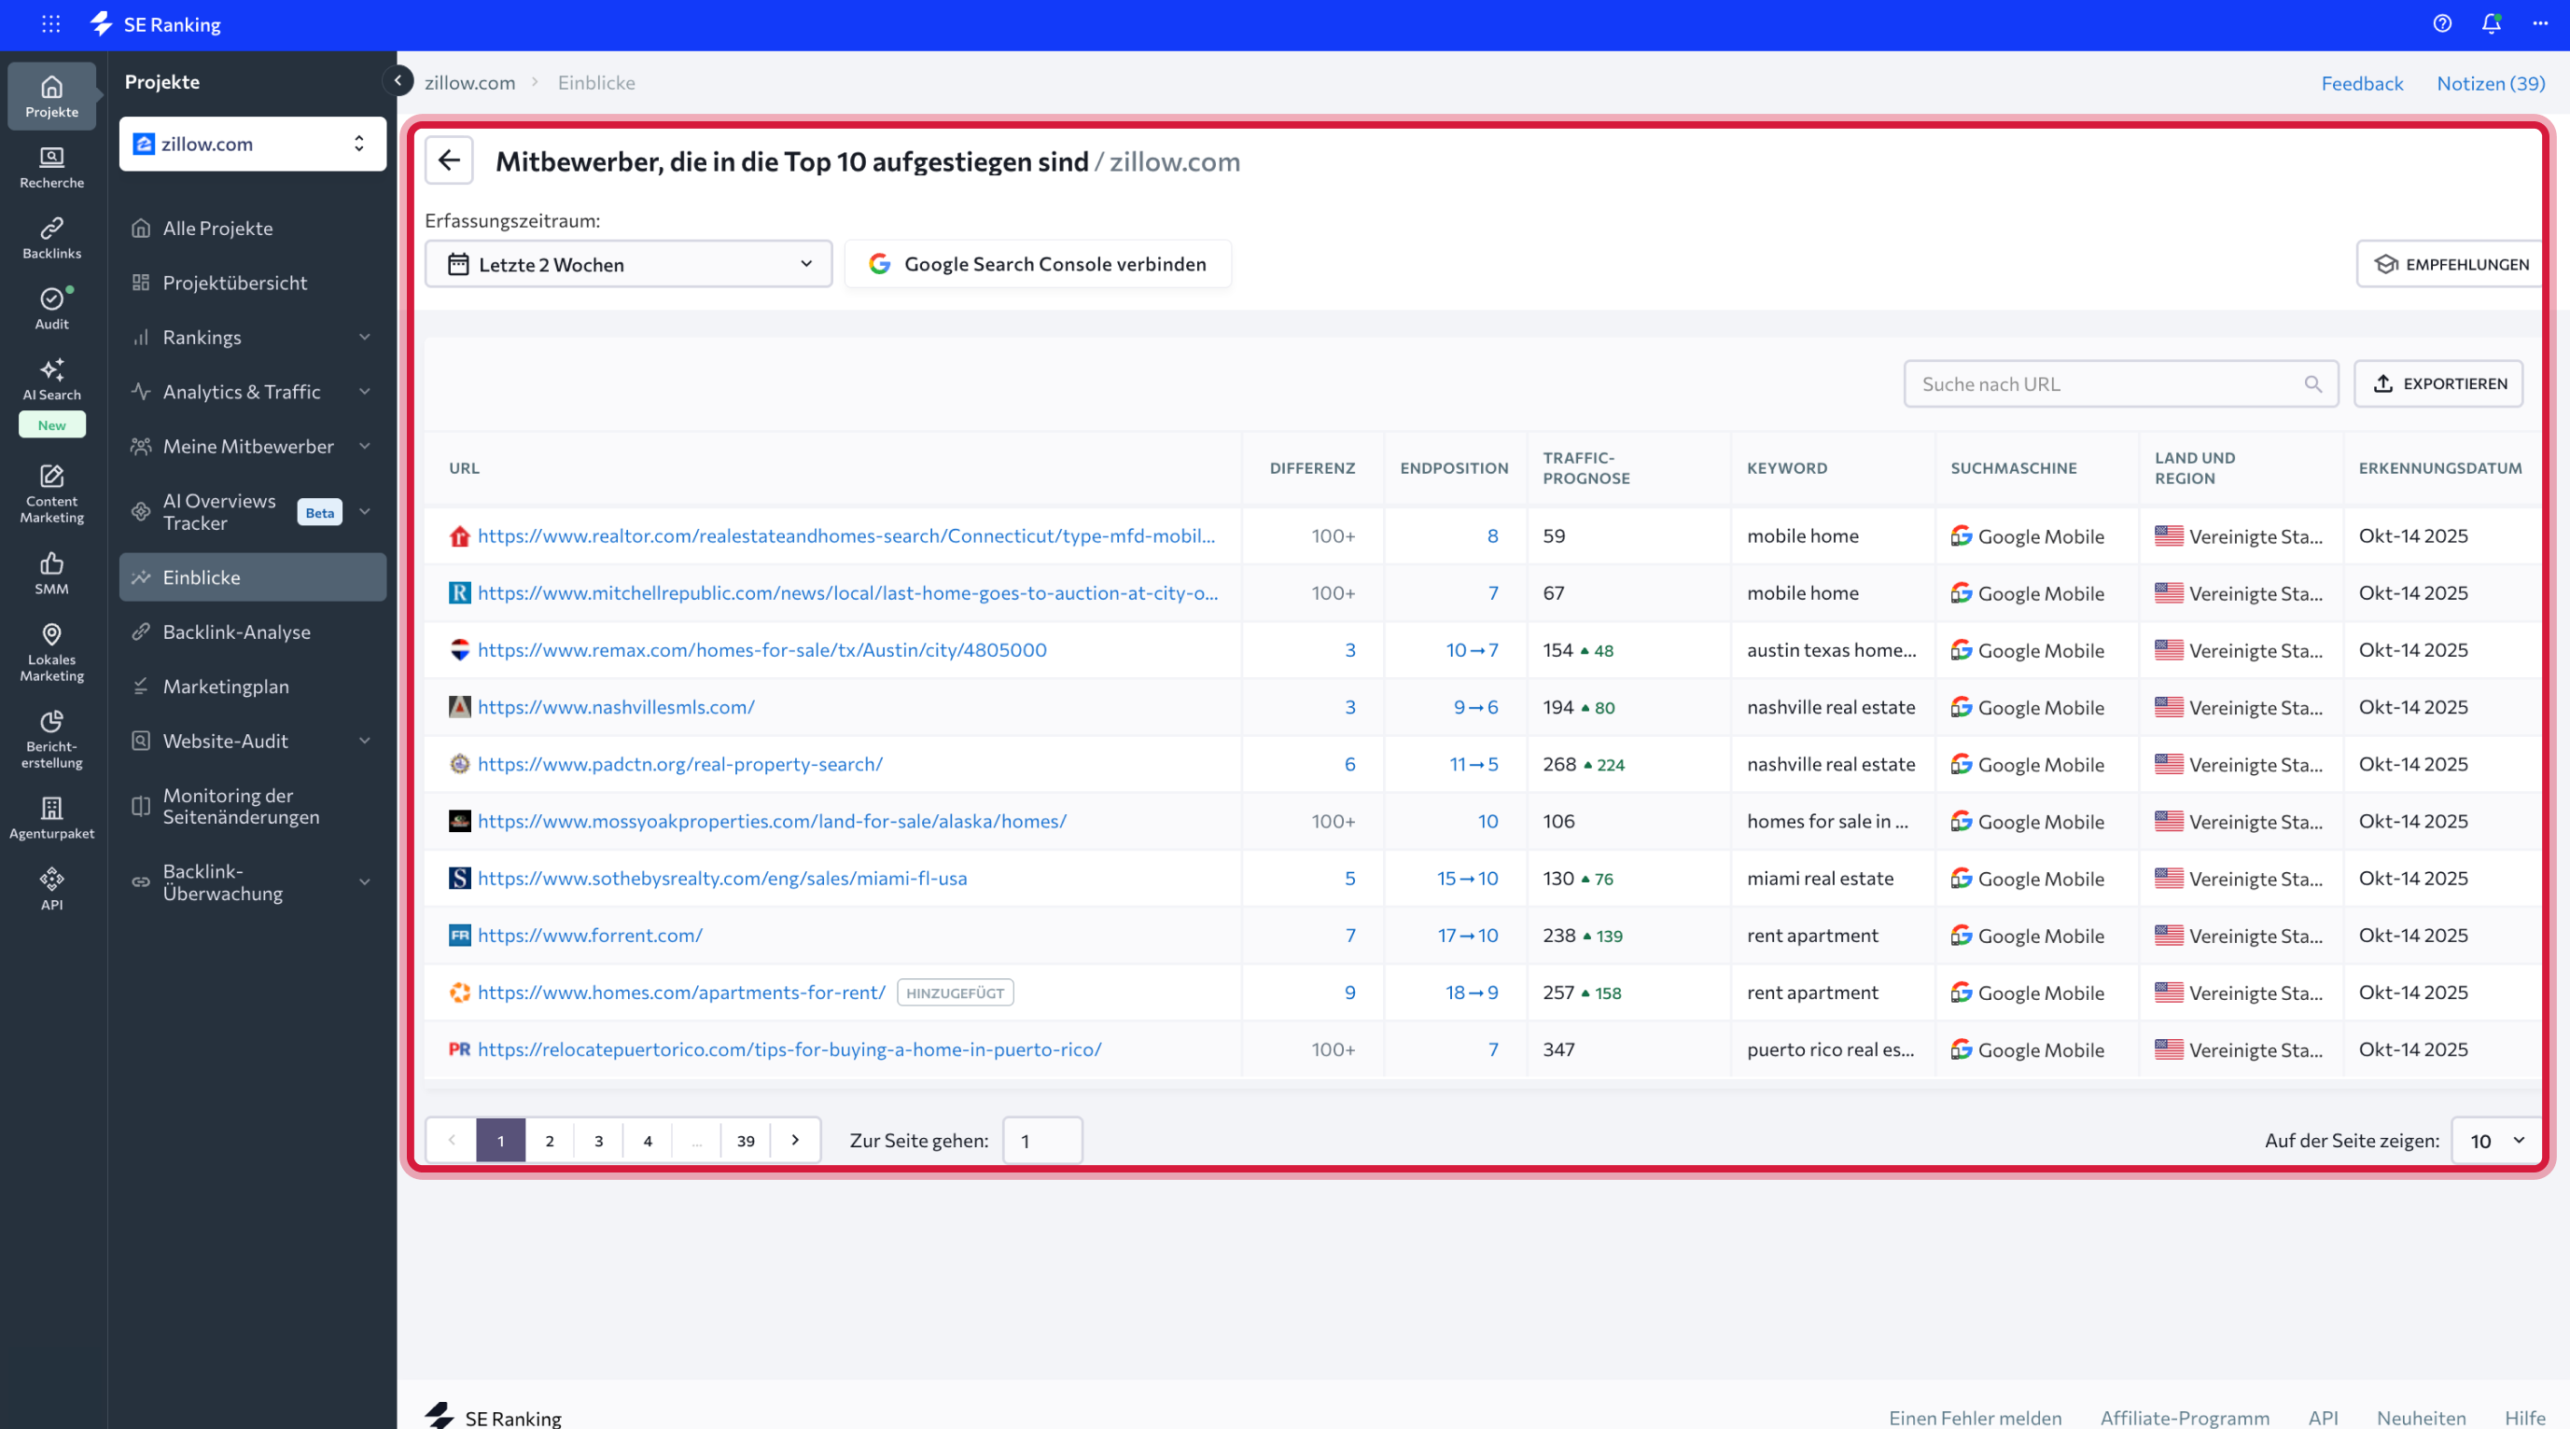Open AI Search in left rail
2570x1429 pixels.
51,379
